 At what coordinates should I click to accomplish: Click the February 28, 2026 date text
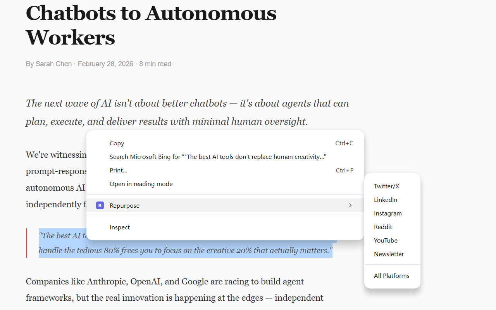pyautogui.click(x=105, y=64)
